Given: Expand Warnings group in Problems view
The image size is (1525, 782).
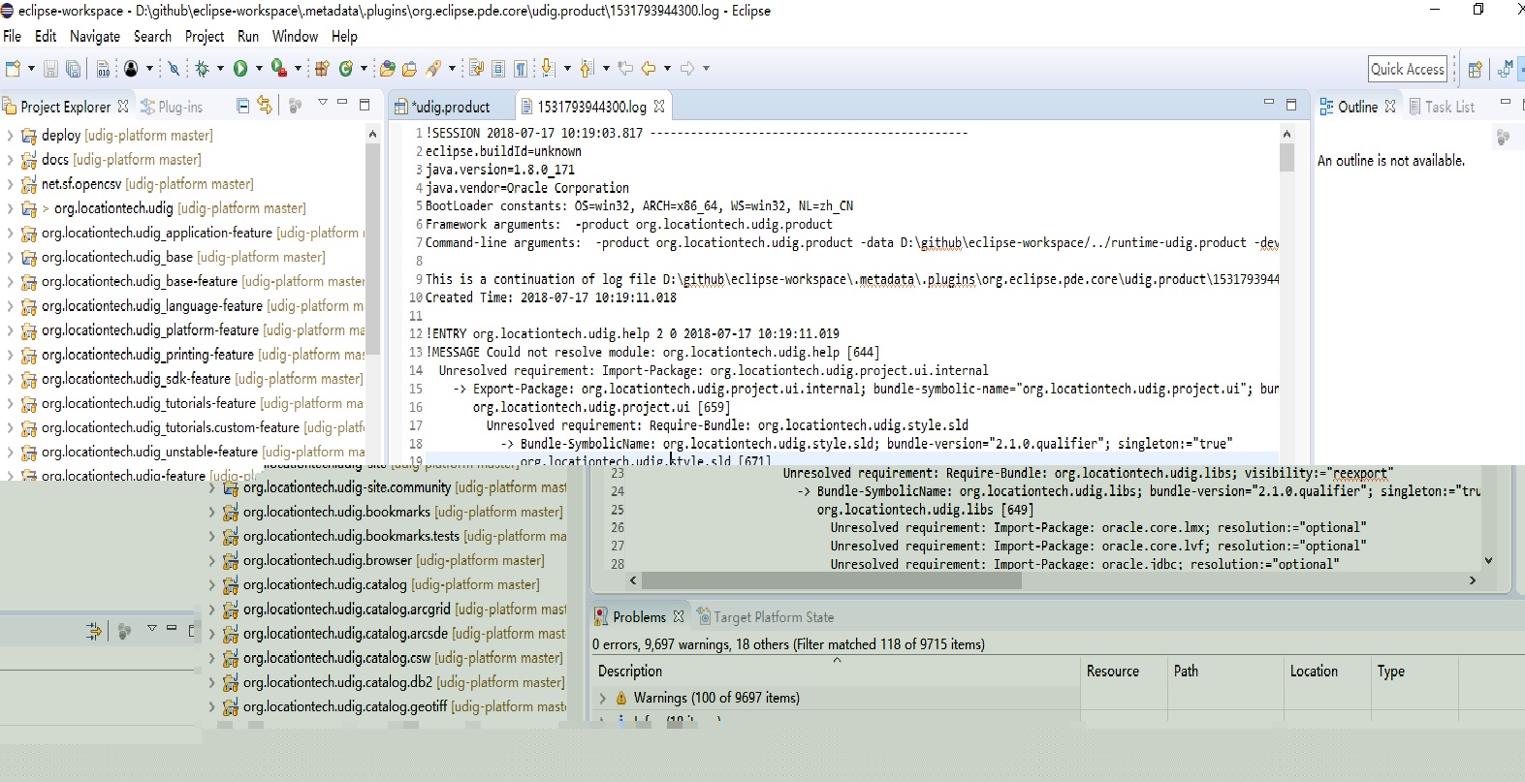Looking at the screenshot, I should point(603,699).
